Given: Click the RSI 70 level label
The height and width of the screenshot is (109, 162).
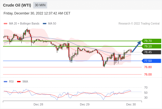Looking at the screenshot, I should tap(146, 87).
